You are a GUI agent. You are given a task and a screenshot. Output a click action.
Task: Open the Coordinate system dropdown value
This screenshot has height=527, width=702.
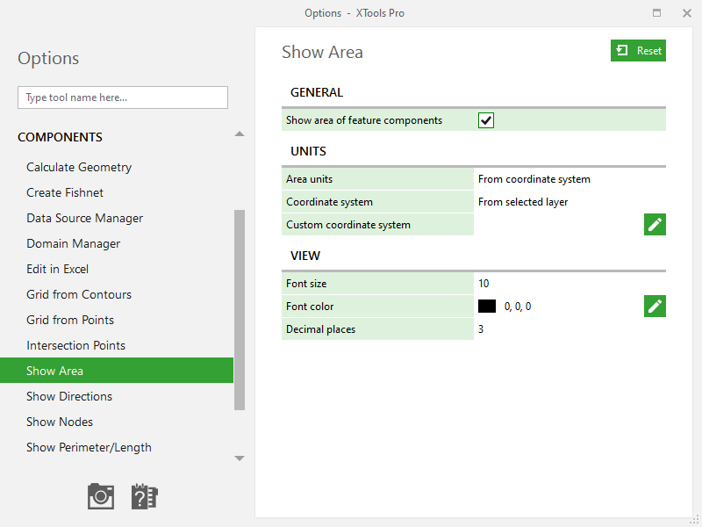(x=569, y=202)
